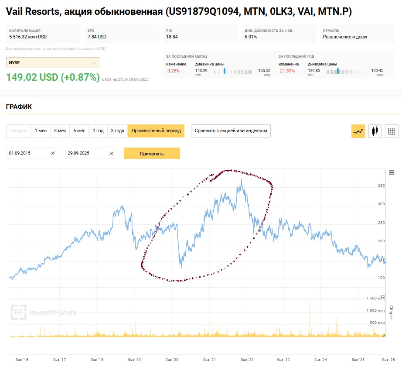
Task: Select the line chart view icon
Action: [x=358, y=131]
